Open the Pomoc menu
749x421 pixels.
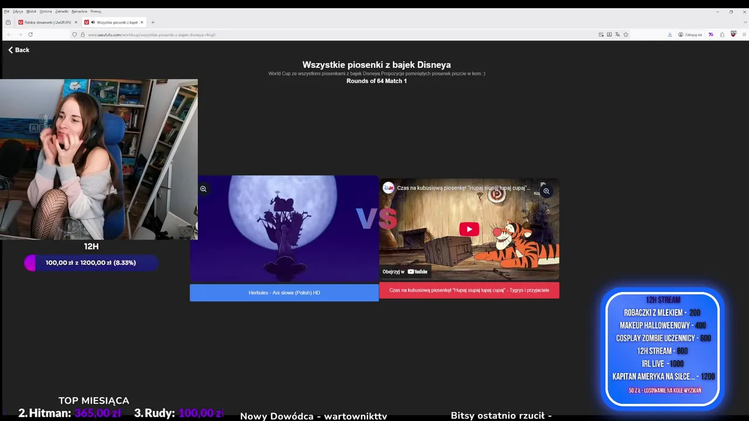95,11
